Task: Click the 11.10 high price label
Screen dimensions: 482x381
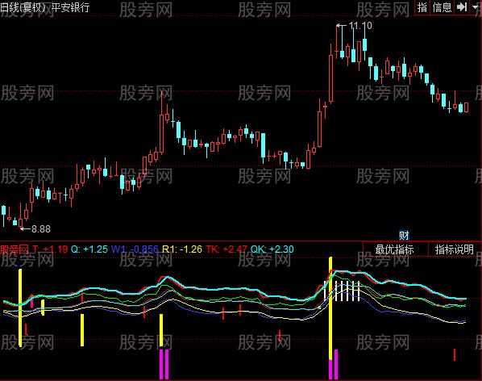Action: pos(360,26)
